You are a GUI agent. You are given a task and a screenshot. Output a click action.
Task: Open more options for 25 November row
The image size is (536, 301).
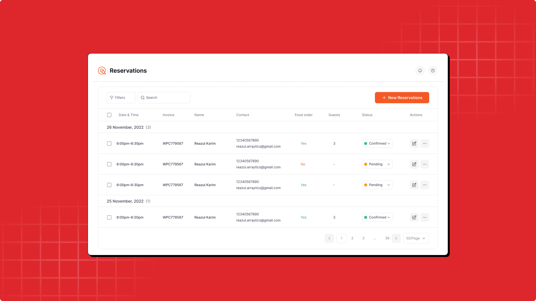click(x=425, y=217)
